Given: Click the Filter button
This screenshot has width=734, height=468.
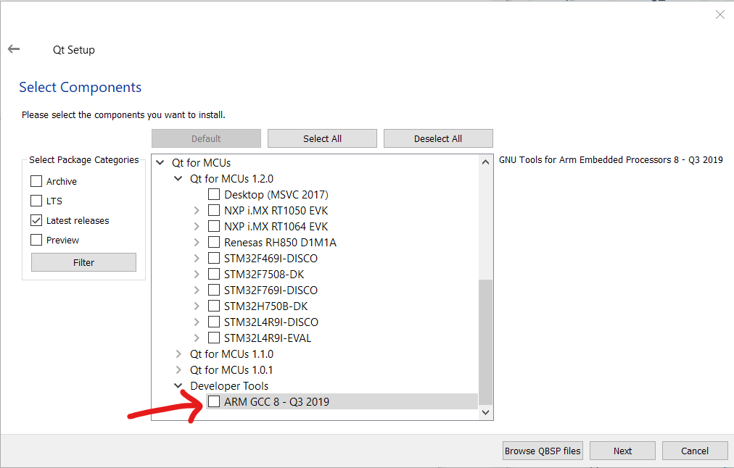Looking at the screenshot, I should click(83, 262).
